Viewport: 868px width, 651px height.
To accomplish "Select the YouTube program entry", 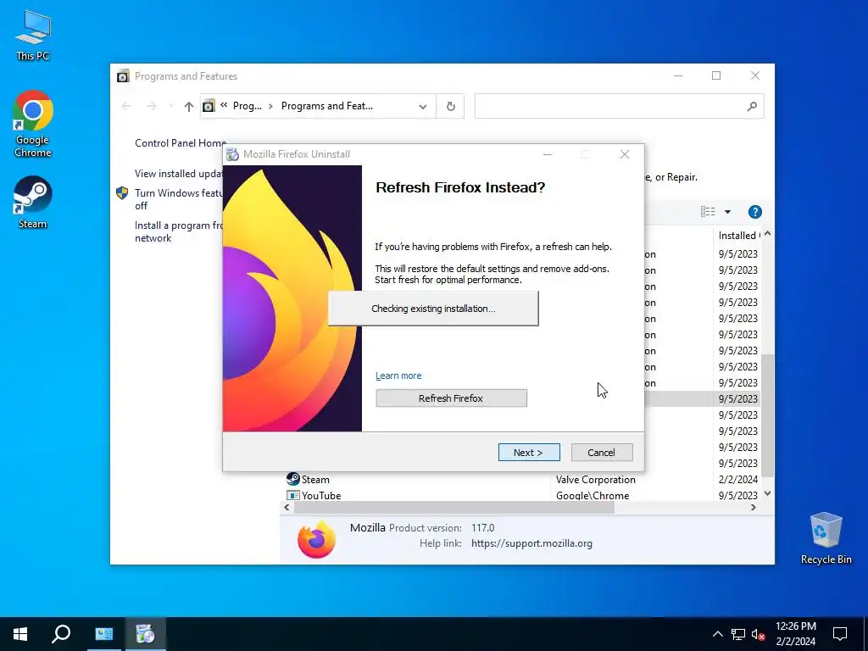I will [x=321, y=495].
